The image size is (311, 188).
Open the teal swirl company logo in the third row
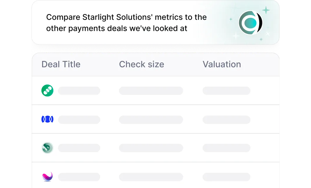(x=47, y=148)
